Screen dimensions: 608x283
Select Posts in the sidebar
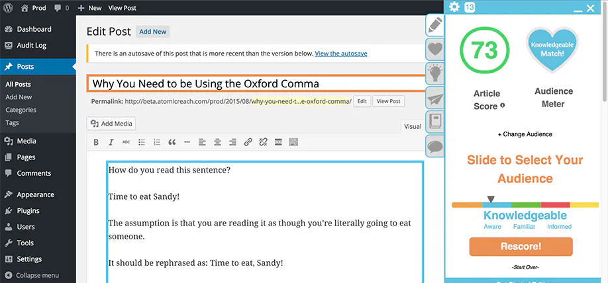pyautogui.click(x=38, y=67)
